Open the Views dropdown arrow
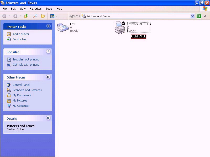 [x=56, y=16]
